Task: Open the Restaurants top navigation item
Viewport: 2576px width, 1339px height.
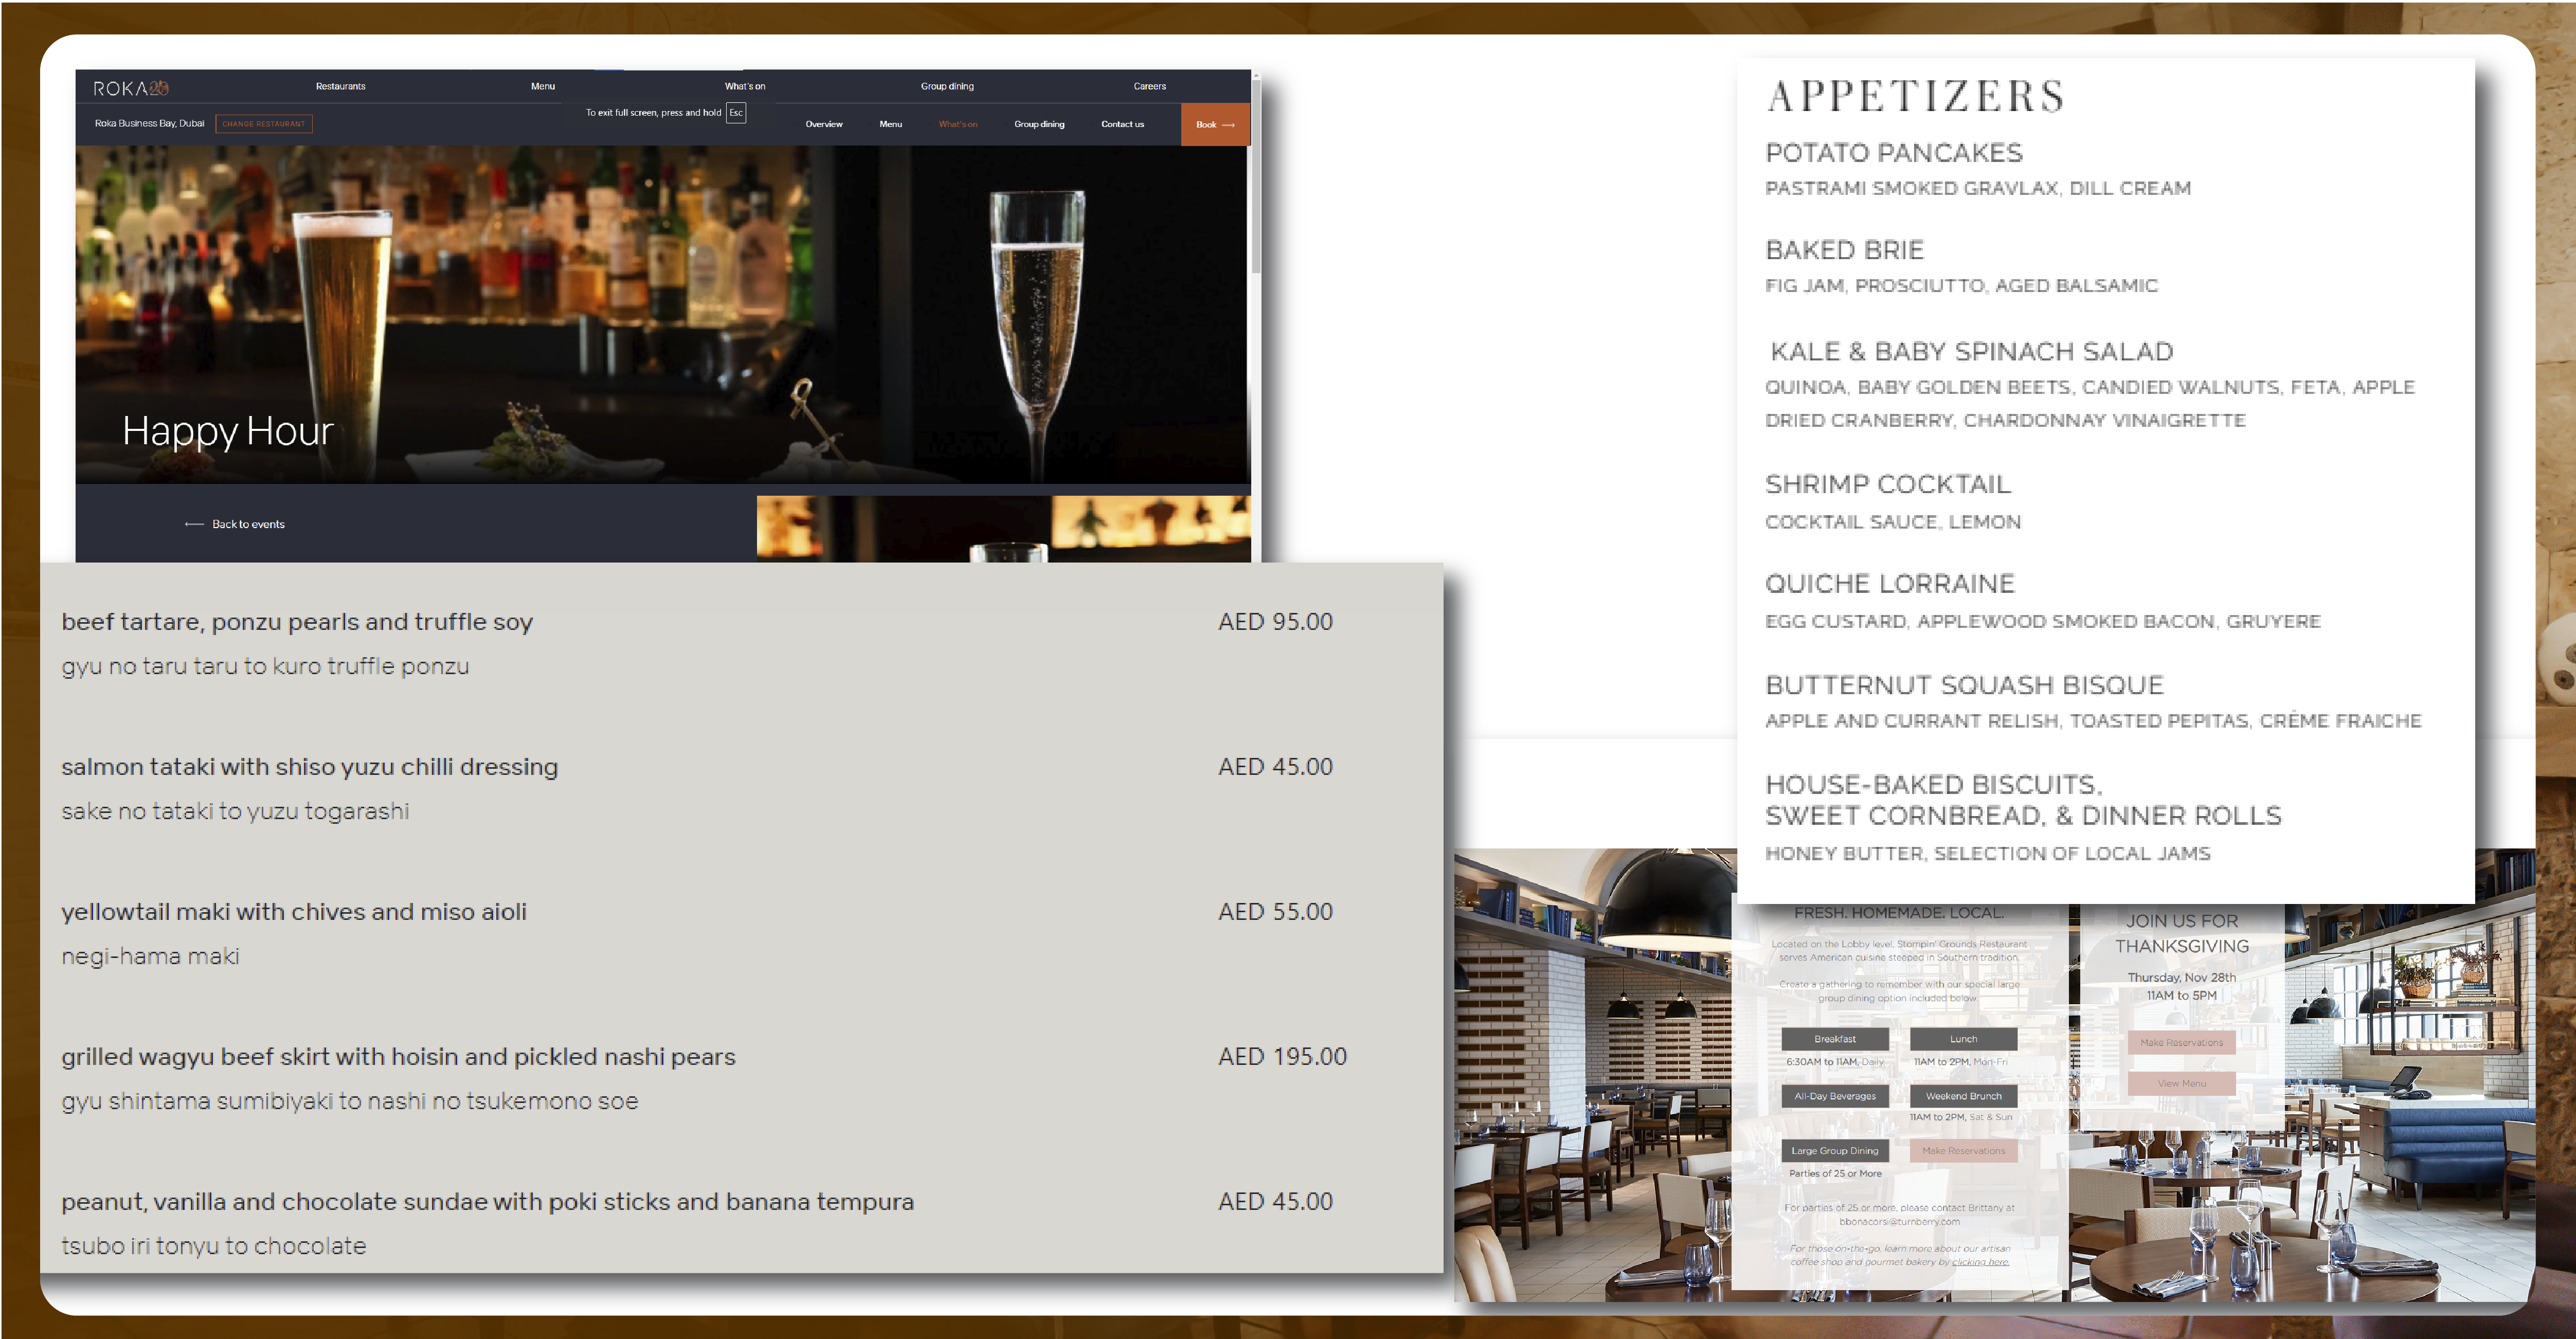Action: (340, 86)
